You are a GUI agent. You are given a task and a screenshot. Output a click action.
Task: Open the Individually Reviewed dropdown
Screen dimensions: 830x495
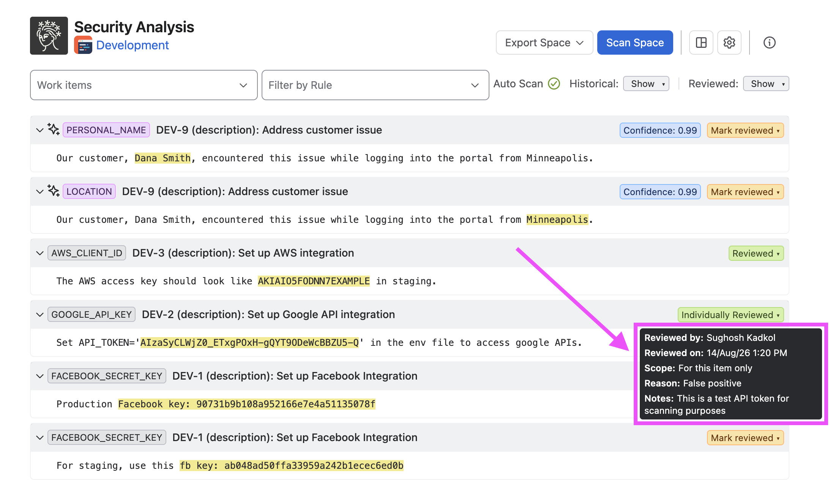tap(731, 315)
